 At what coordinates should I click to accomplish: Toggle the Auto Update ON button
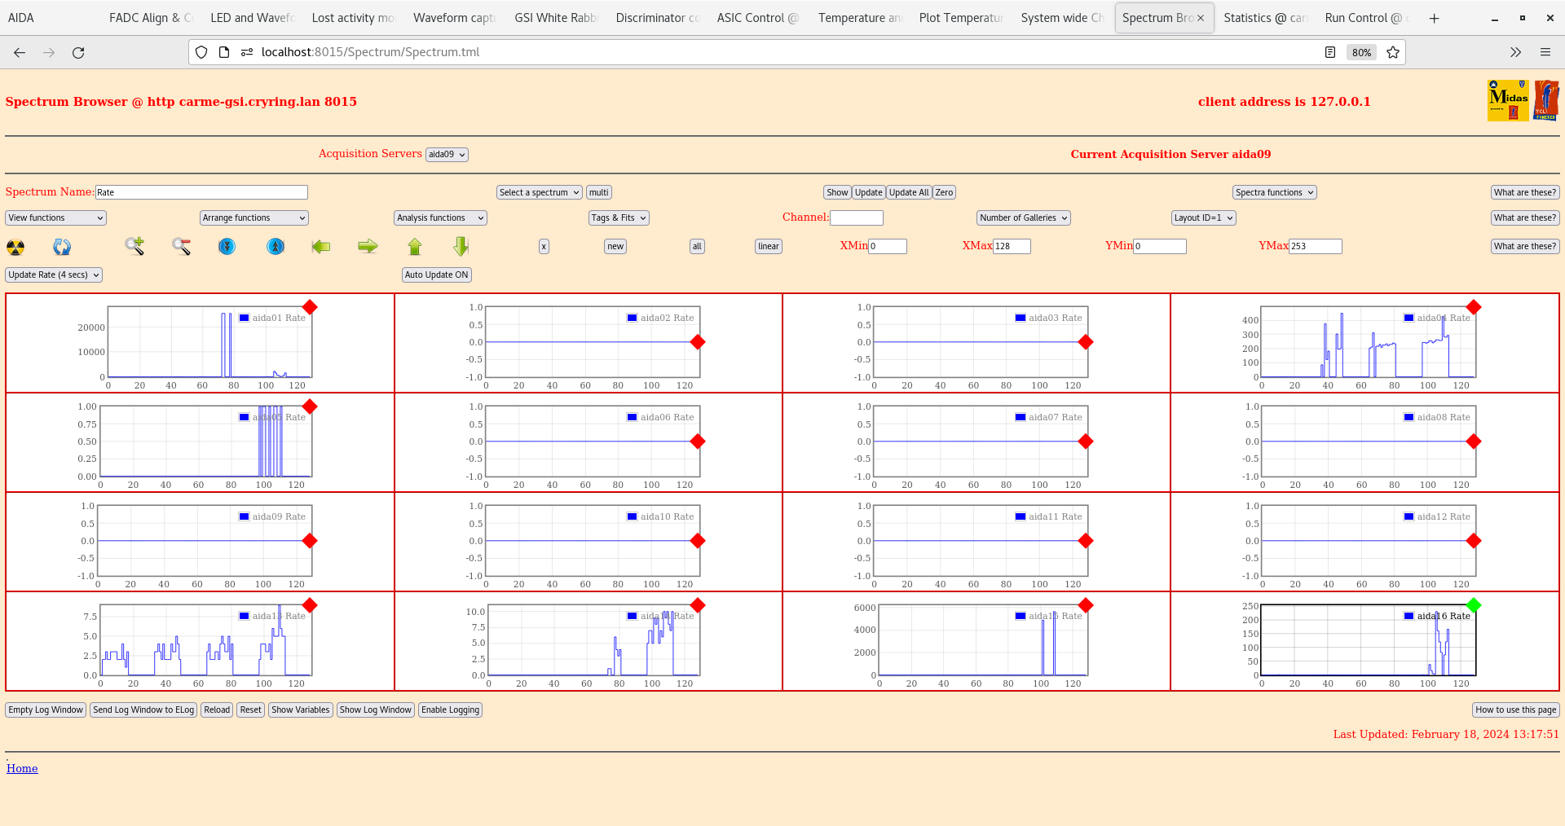[x=436, y=275]
